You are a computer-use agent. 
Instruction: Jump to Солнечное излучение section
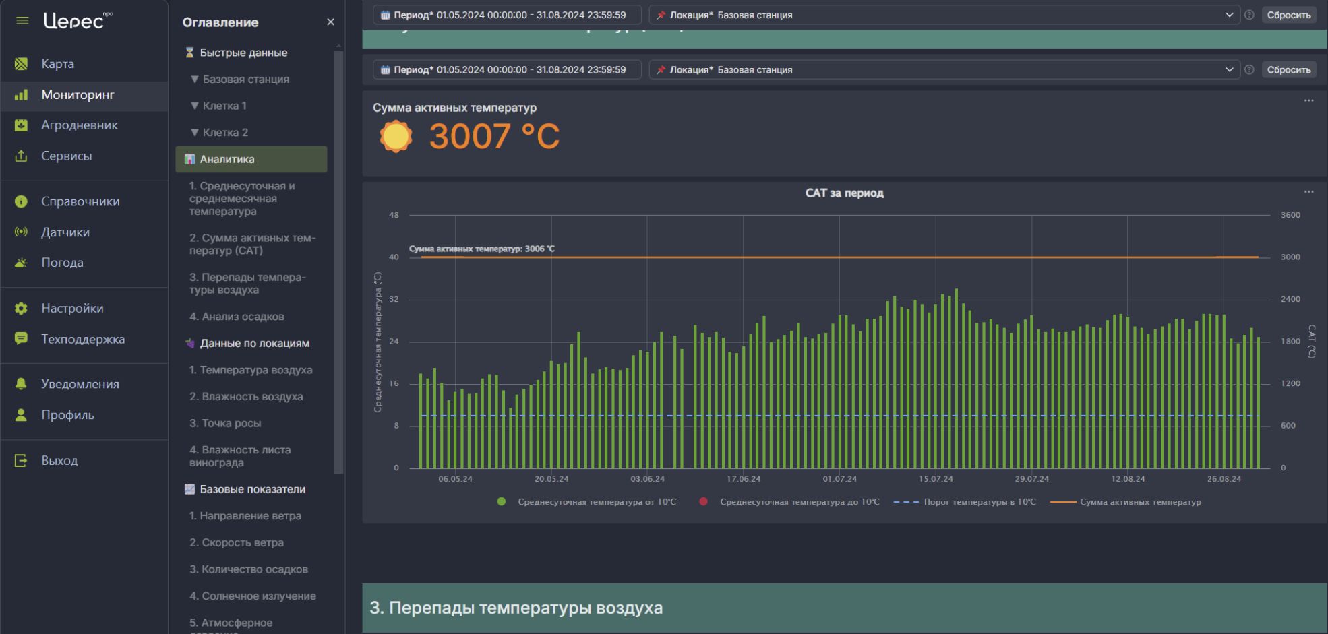click(253, 596)
